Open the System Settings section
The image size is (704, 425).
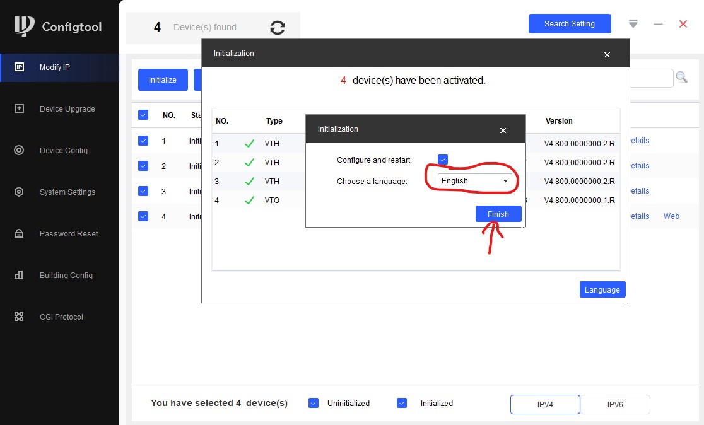67,192
